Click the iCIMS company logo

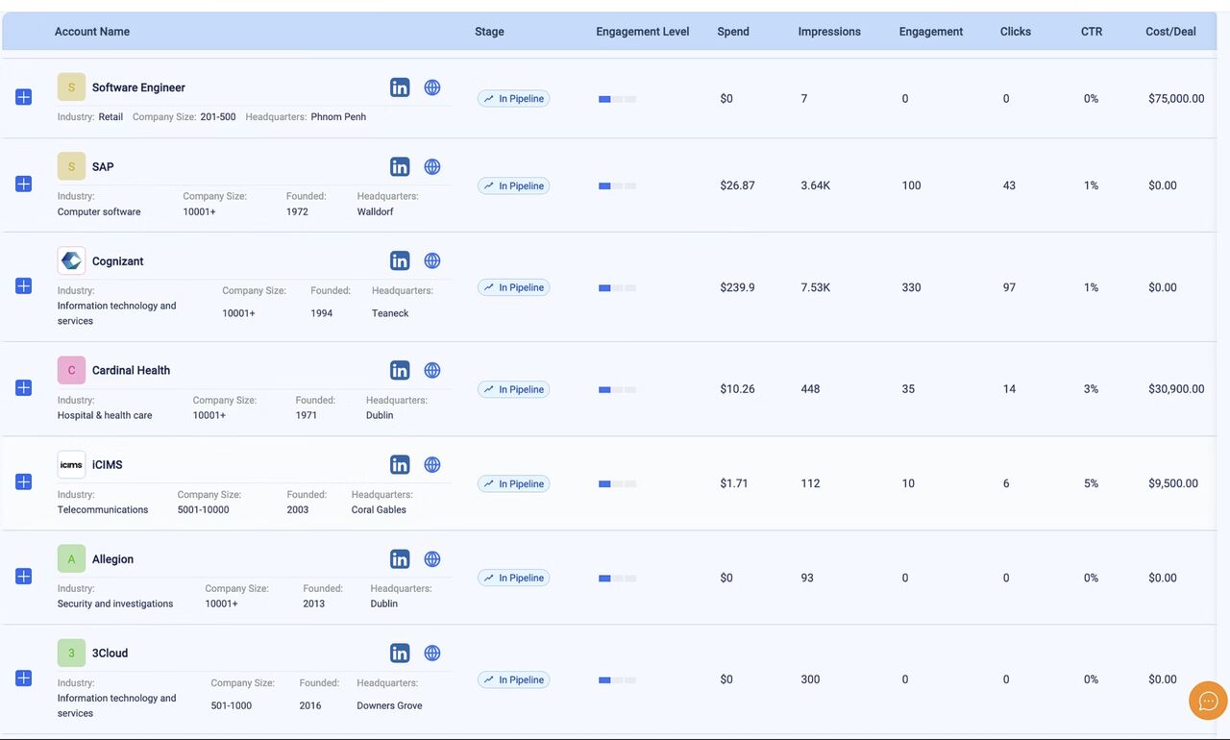click(71, 464)
